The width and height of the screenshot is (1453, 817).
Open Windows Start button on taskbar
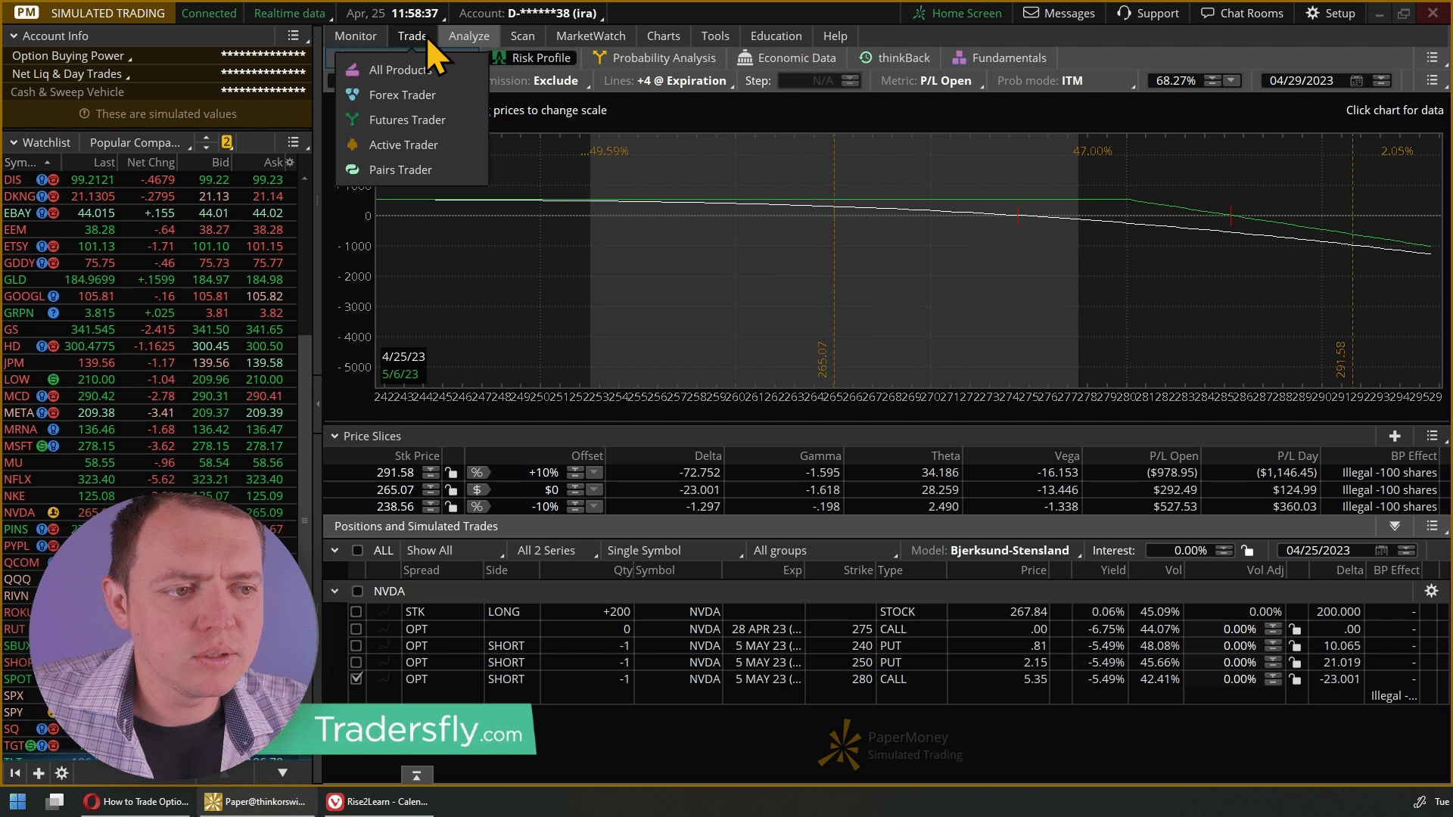coord(18,801)
